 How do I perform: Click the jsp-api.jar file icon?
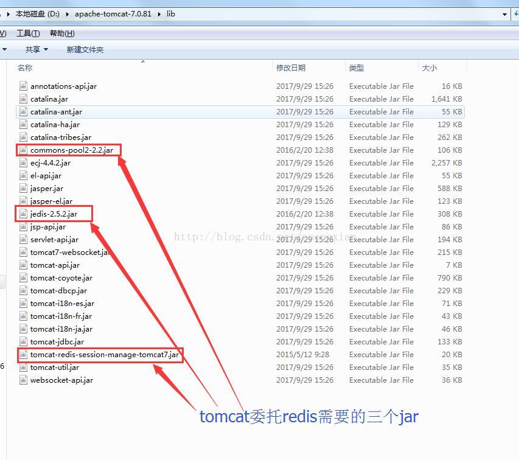[x=23, y=227]
